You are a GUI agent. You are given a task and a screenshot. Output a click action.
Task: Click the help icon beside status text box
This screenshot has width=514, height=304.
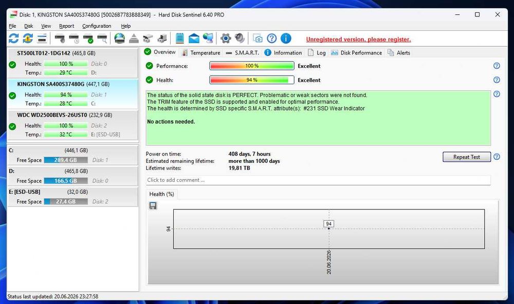pyautogui.click(x=497, y=94)
